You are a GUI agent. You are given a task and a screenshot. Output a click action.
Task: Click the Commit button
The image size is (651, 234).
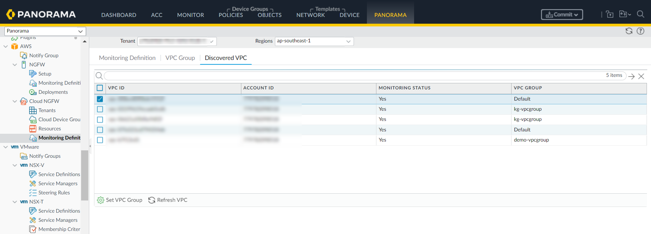561,15
